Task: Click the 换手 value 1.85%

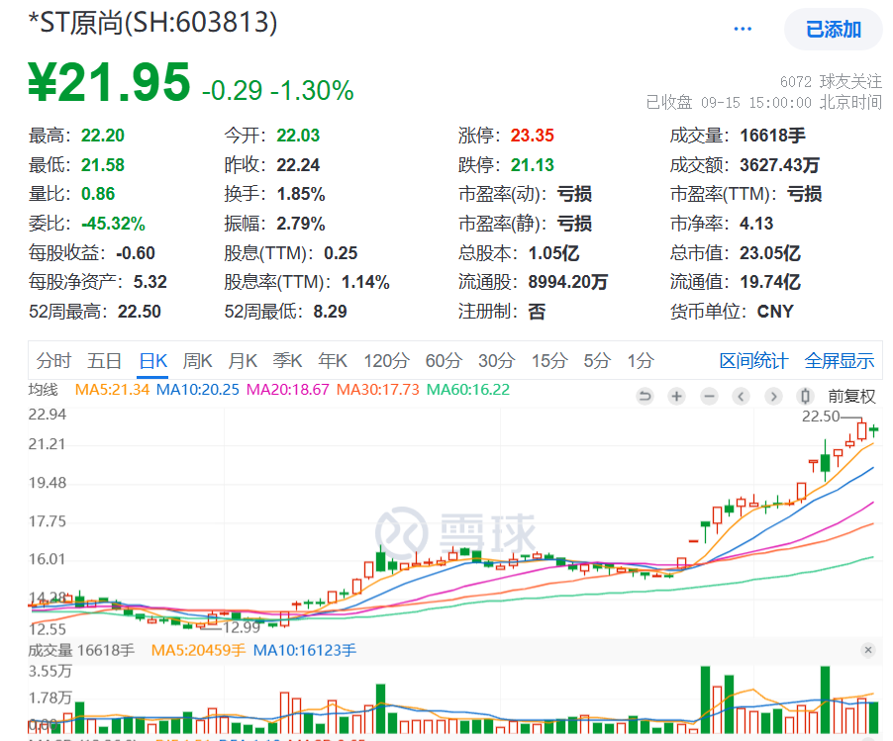Action: [x=301, y=194]
